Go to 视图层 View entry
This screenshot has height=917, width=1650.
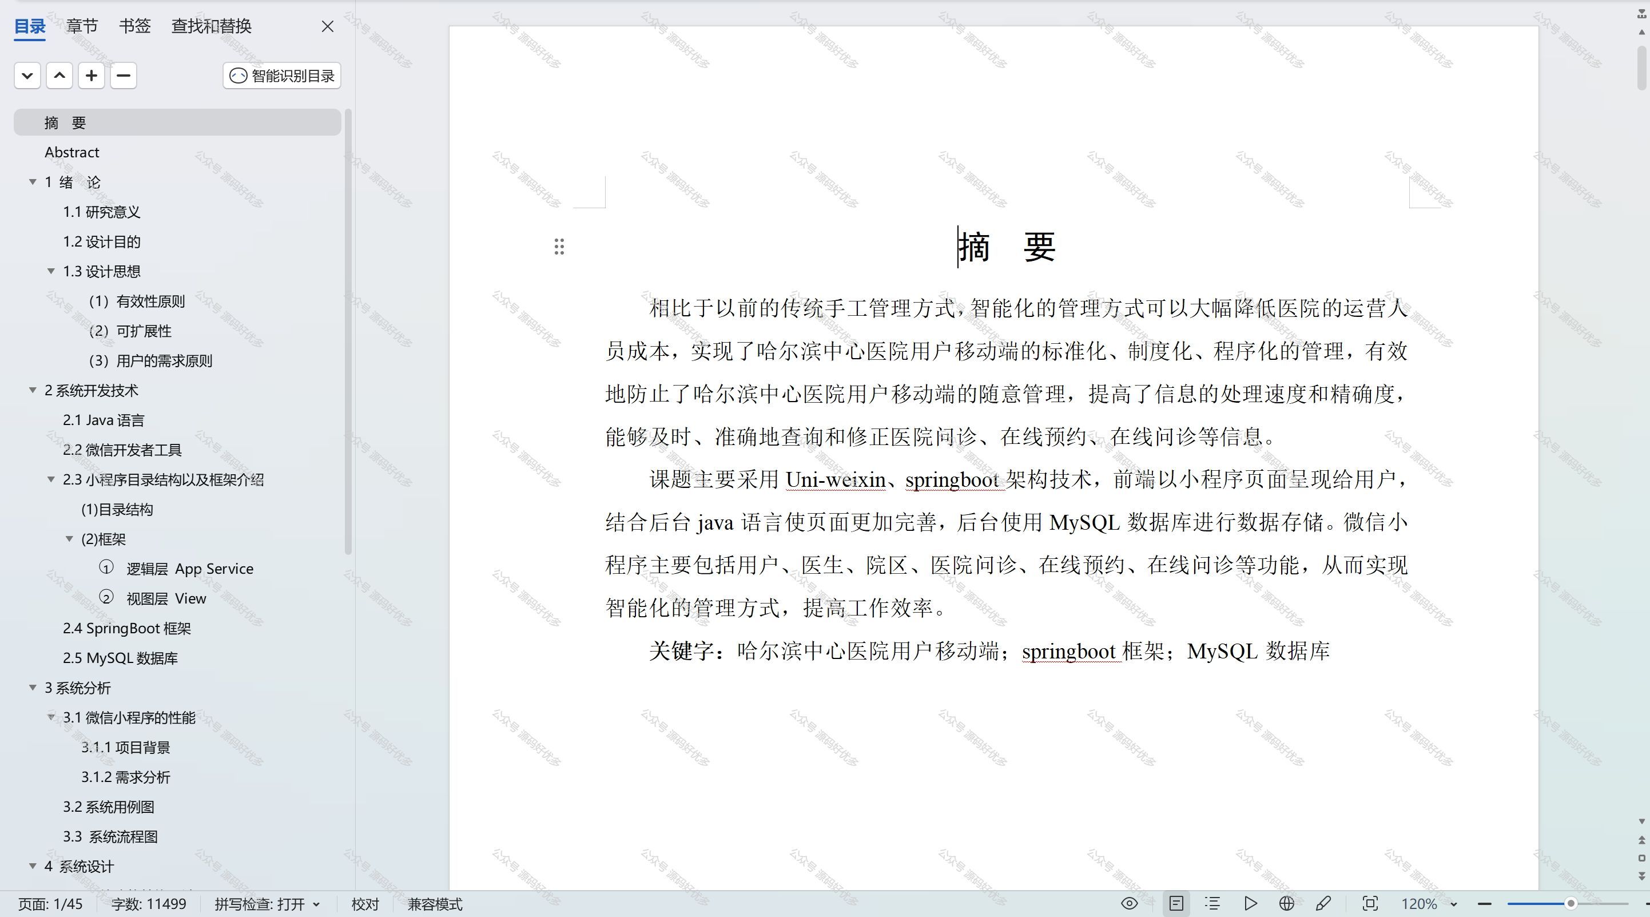coord(153,598)
